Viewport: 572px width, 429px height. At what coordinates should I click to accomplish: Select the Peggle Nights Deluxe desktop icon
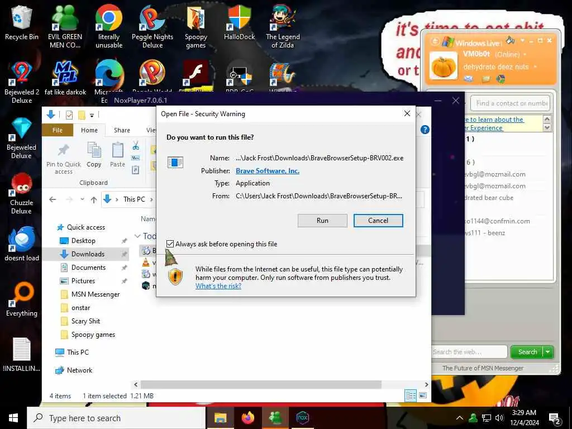coord(152,26)
